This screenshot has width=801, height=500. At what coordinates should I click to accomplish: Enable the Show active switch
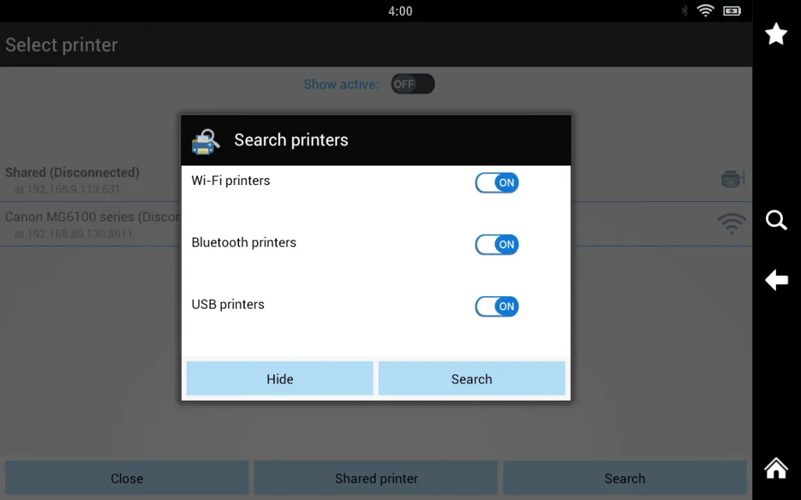[412, 84]
